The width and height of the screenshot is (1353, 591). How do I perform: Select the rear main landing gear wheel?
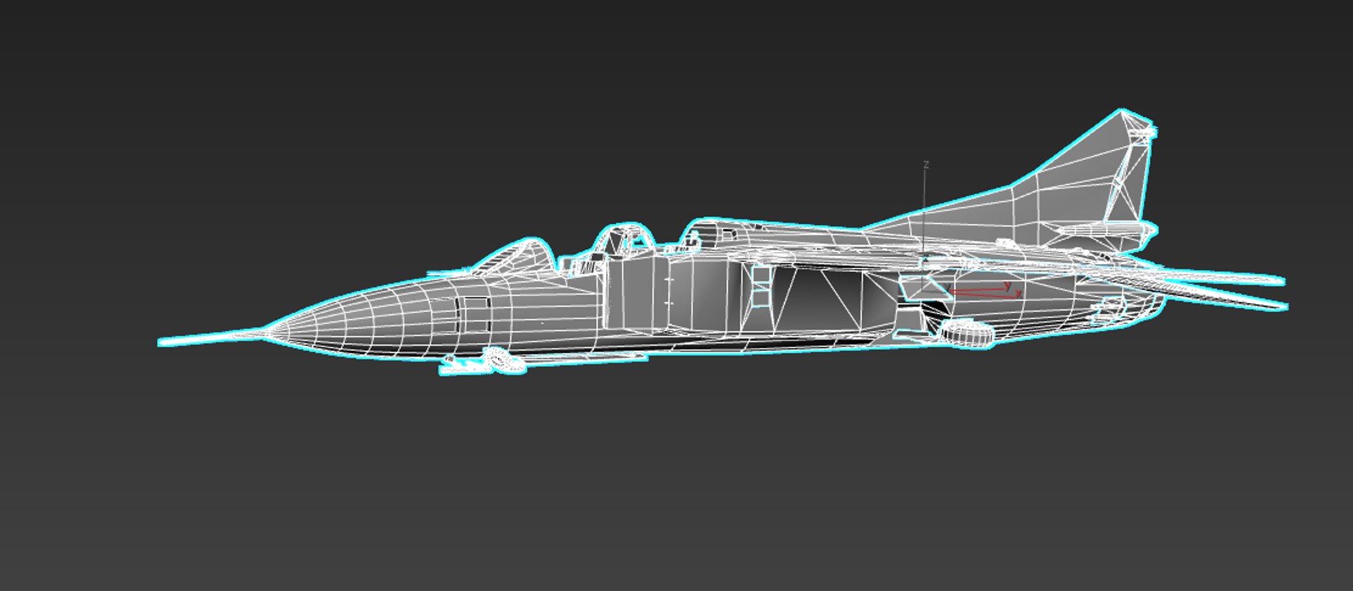click(x=968, y=333)
